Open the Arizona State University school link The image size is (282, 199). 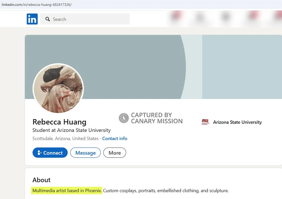pyautogui.click(x=237, y=122)
